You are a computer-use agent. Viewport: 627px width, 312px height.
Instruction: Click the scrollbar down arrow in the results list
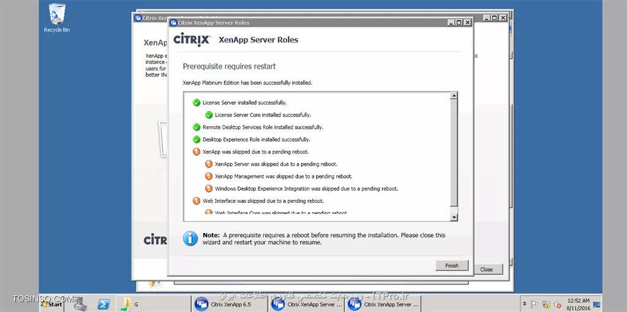(x=454, y=217)
